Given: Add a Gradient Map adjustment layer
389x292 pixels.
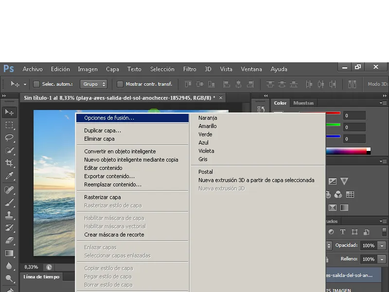Looking at the screenshot, I should (344, 208).
